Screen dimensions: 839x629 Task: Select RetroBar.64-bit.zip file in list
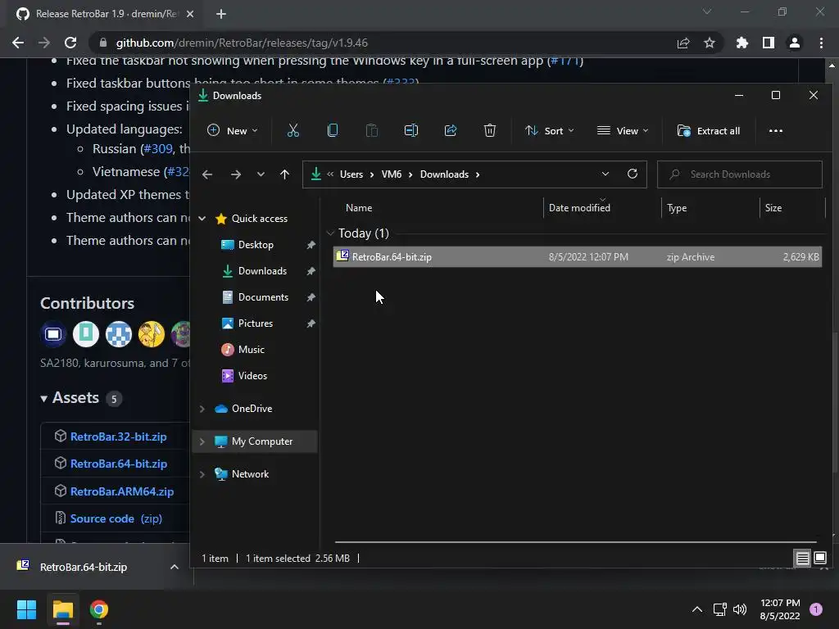point(578,257)
